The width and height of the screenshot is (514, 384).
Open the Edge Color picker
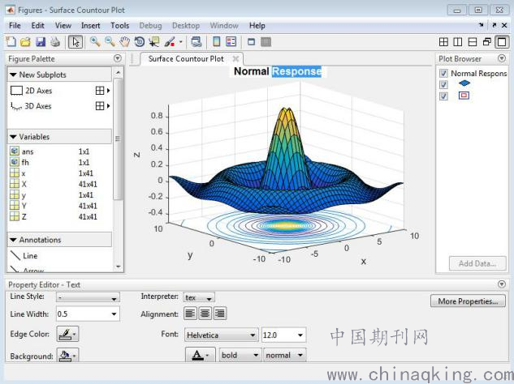pyautogui.click(x=67, y=334)
